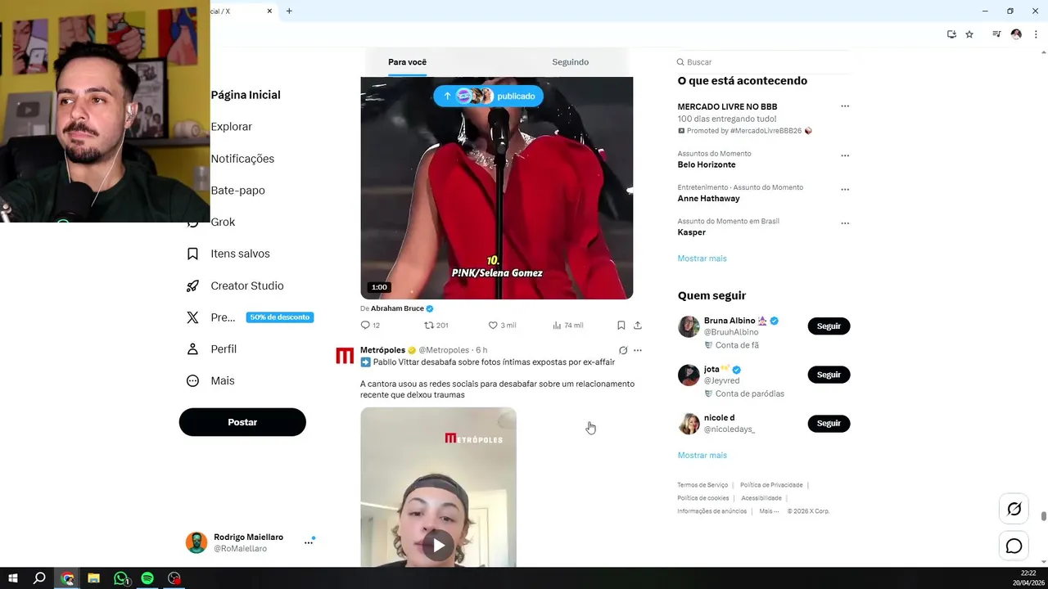Open WhatsApp from taskbar
The image size is (1048, 589).
point(121,578)
